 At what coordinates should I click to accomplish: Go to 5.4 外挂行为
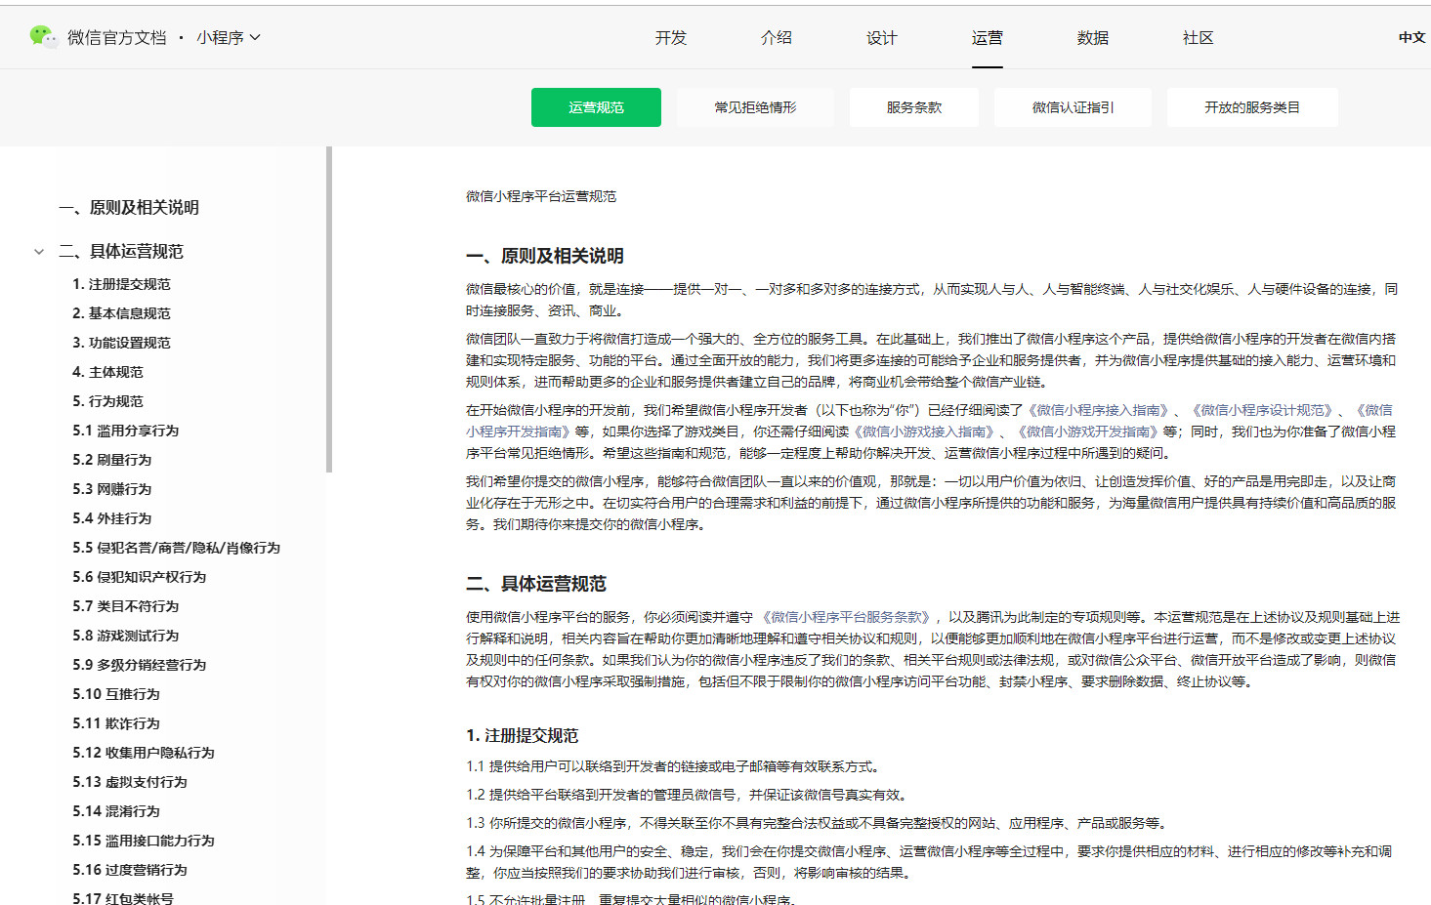pyautogui.click(x=112, y=518)
